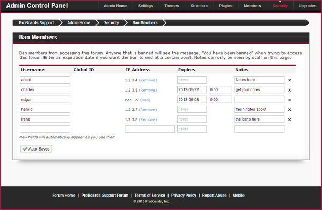Edit the 'the bans here' notes field
This screenshot has height=210, width=322.
259,119
